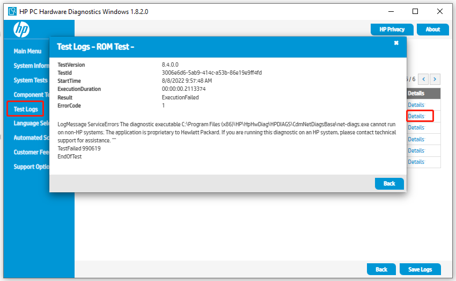Open System Information in sidebar

32,66
